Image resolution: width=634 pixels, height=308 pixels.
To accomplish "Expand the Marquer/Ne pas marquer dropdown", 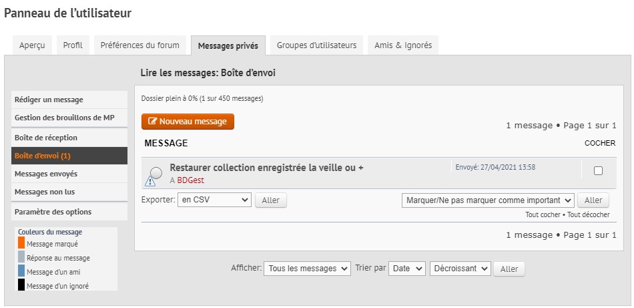I will point(488,200).
